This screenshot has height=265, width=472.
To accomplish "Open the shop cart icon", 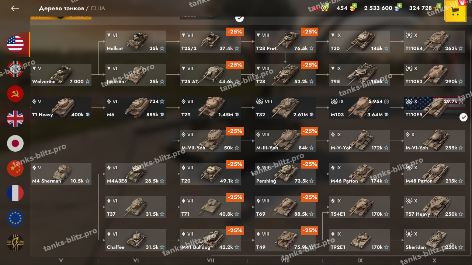I will coord(455,11).
